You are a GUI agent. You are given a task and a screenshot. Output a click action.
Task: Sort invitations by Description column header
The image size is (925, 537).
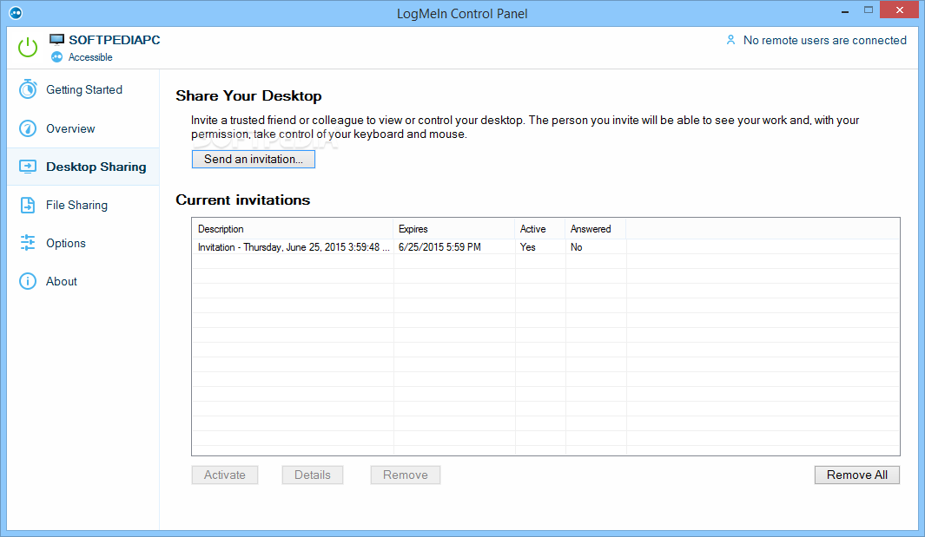click(293, 229)
